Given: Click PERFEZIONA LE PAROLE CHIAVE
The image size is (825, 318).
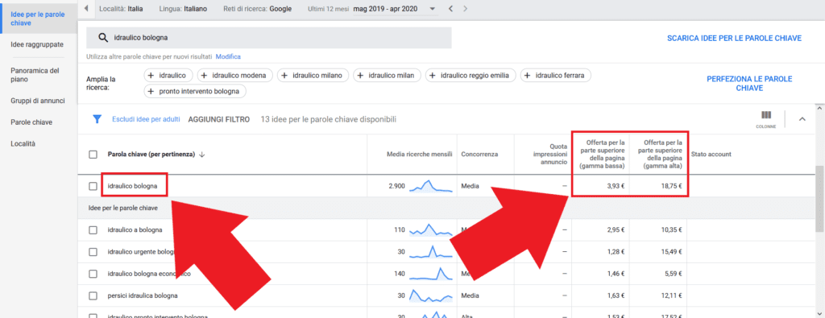Looking at the screenshot, I should 749,84.
